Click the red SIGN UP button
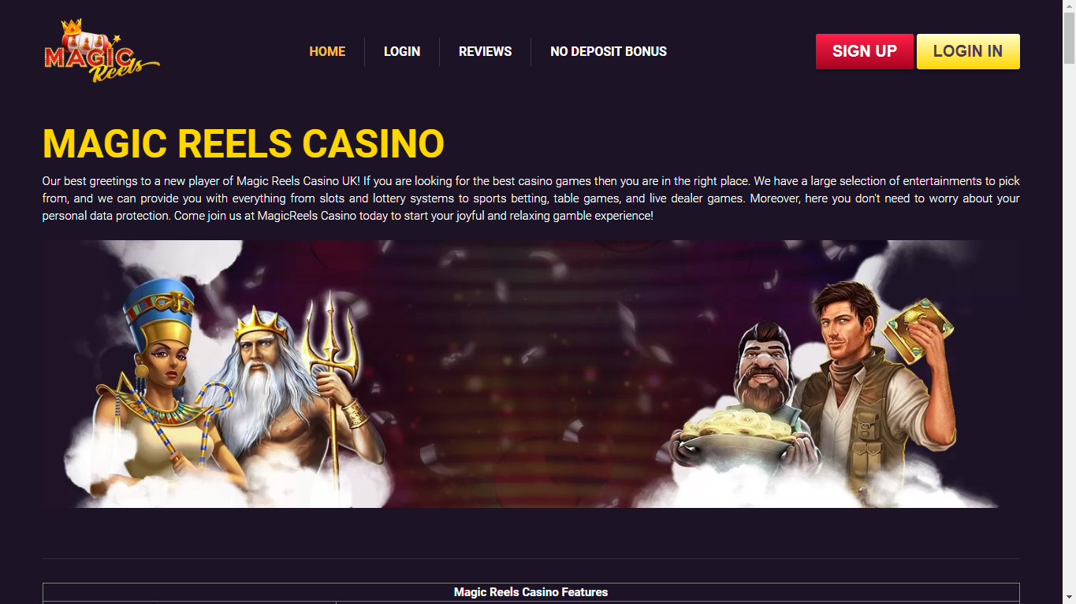The height and width of the screenshot is (604, 1076). (865, 51)
